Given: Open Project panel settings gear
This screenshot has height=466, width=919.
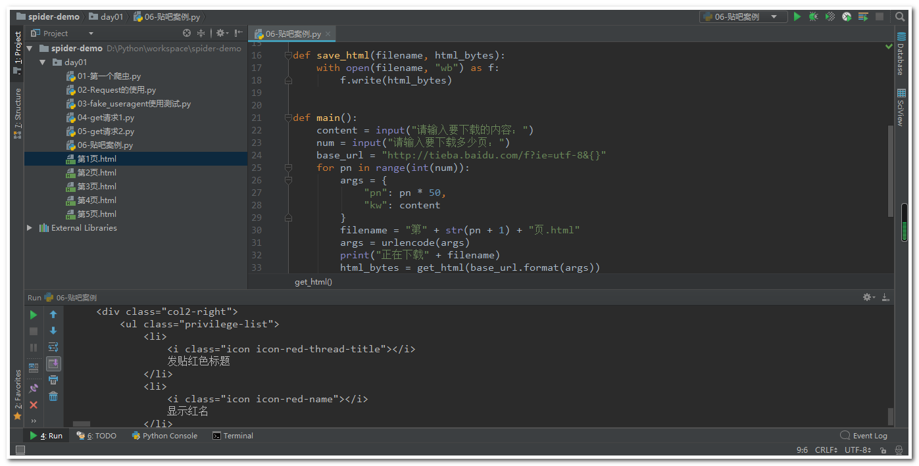Looking at the screenshot, I should pyautogui.click(x=222, y=33).
